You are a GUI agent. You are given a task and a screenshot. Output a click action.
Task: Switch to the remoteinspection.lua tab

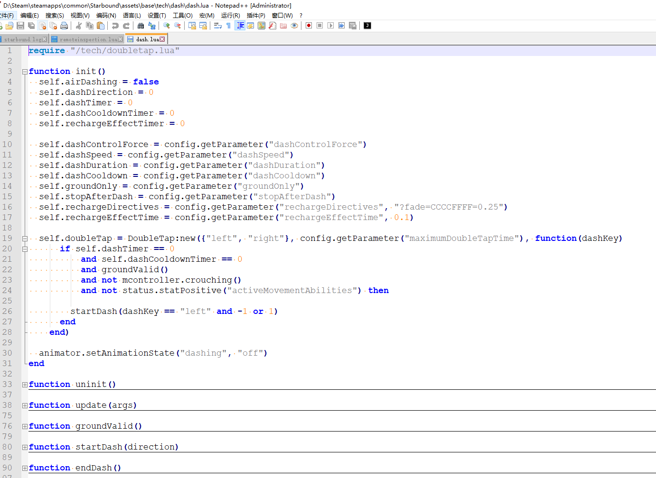click(x=88, y=39)
